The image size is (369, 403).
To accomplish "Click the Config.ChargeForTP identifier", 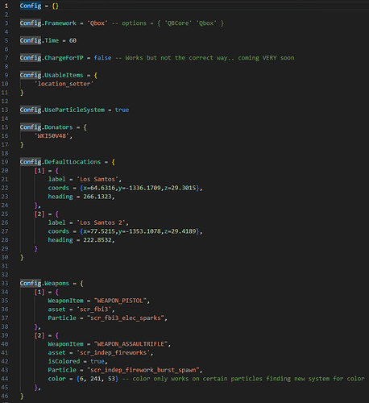I will tap(52, 58).
